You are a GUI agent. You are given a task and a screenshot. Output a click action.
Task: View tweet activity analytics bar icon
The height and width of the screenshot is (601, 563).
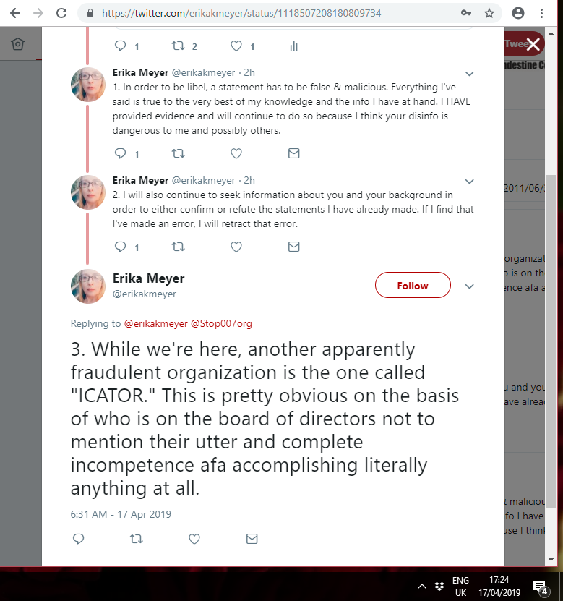click(x=293, y=46)
